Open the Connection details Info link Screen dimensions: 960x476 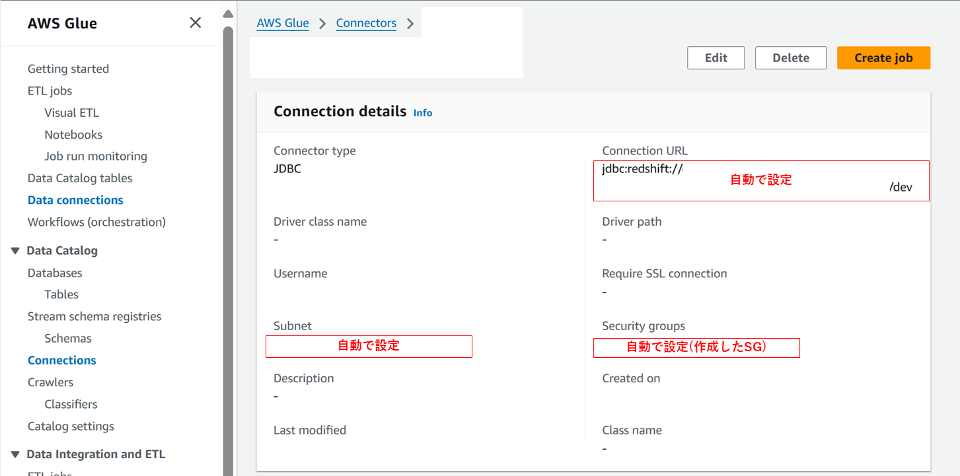point(423,112)
